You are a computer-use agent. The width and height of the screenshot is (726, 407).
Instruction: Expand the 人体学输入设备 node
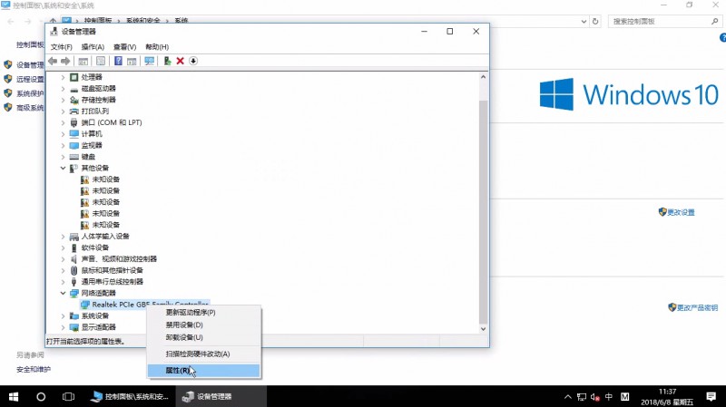[x=63, y=237]
